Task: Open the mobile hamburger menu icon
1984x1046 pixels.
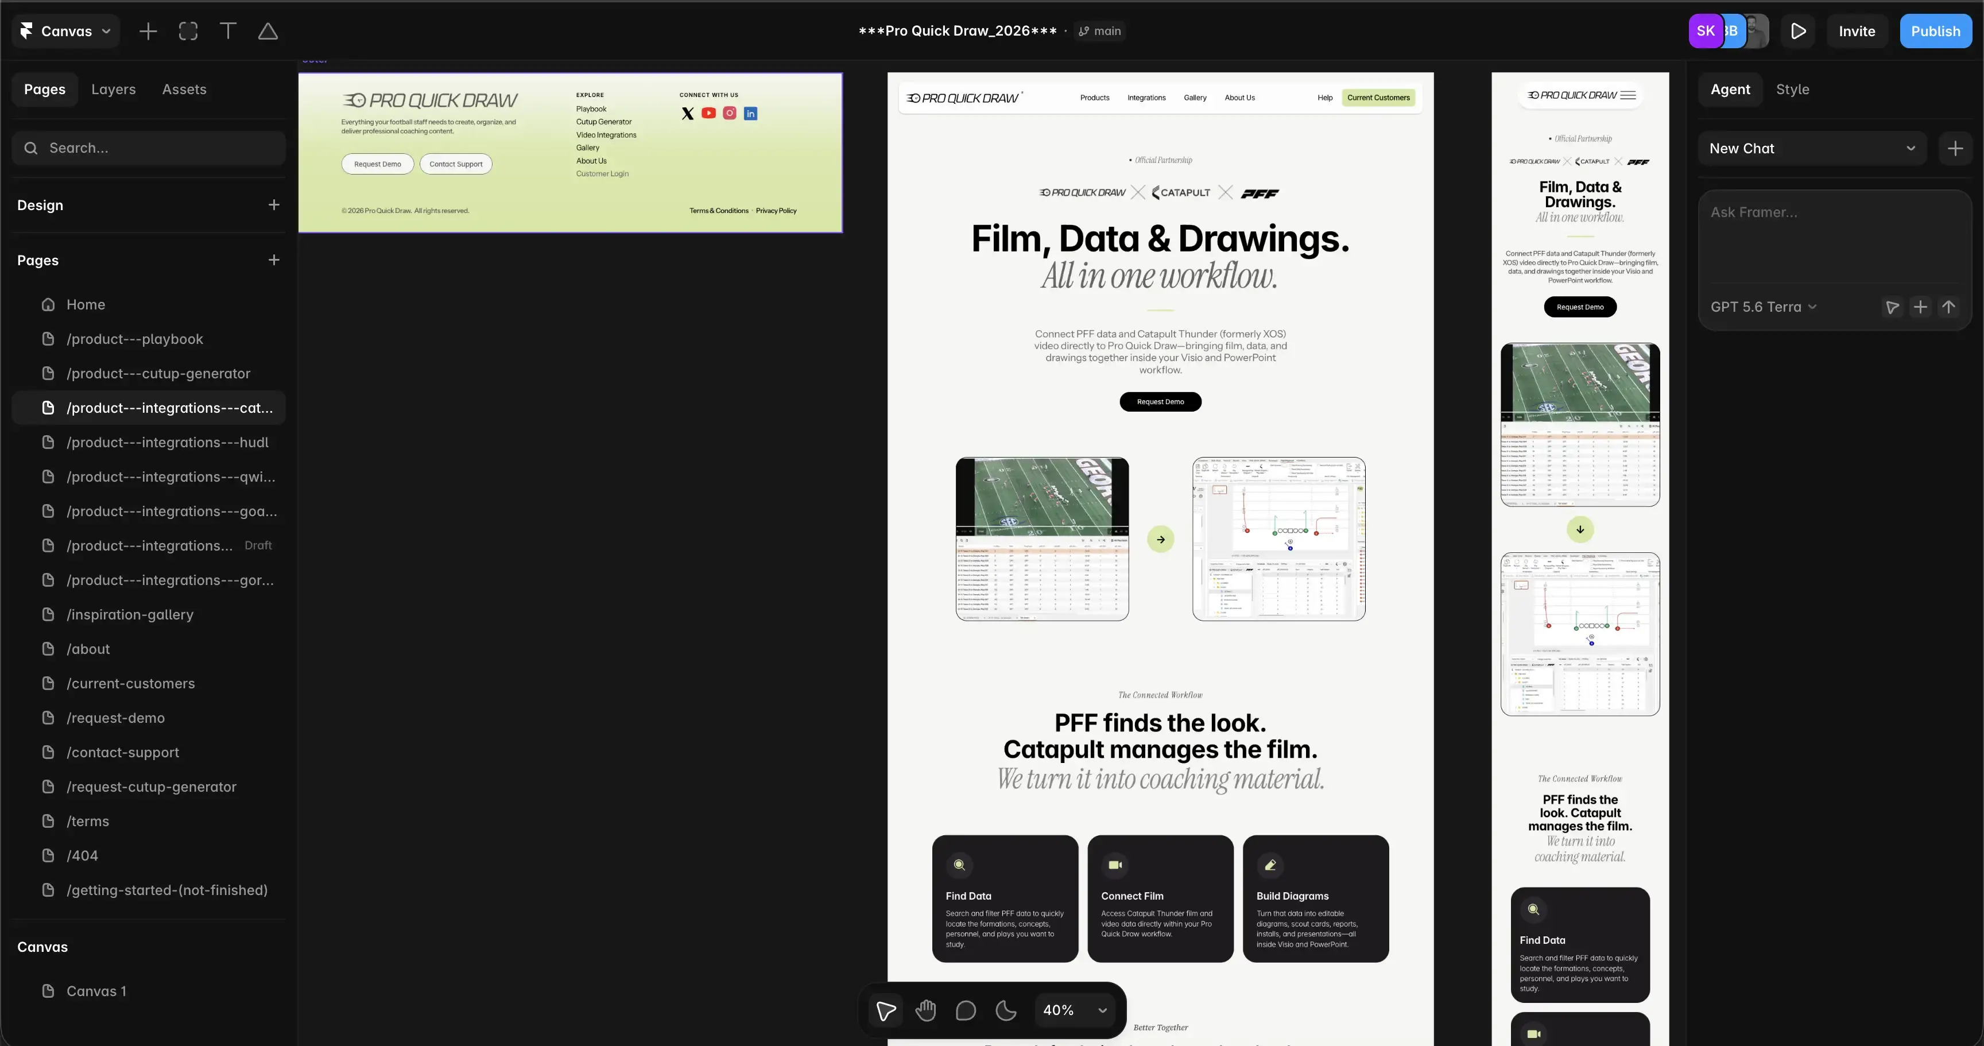Action: pos(1628,95)
